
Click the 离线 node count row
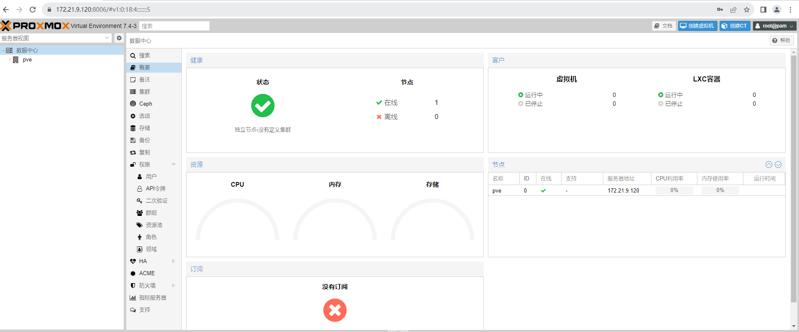(407, 117)
